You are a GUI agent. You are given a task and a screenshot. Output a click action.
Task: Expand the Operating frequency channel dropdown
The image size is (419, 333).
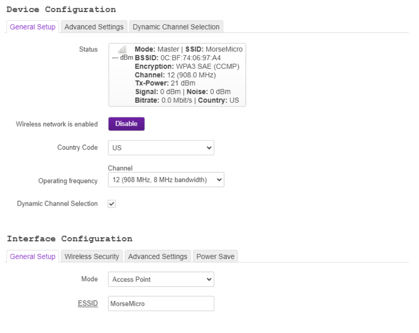pos(165,180)
